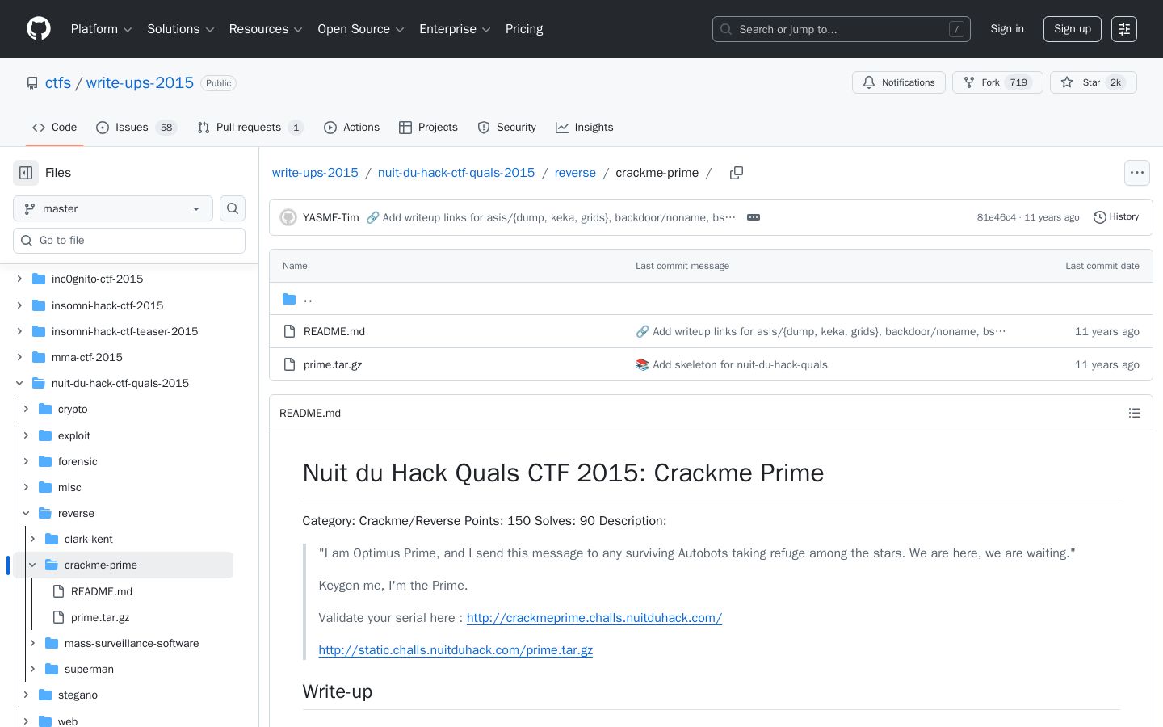1163x727 pixels.
Task: Switch to the Issues tab
Action: click(136, 128)
